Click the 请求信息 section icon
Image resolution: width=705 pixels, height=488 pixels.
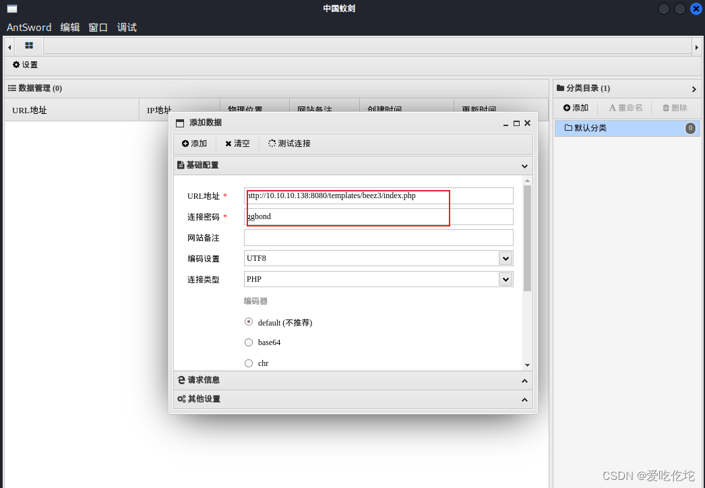click(x=181, y=380)
